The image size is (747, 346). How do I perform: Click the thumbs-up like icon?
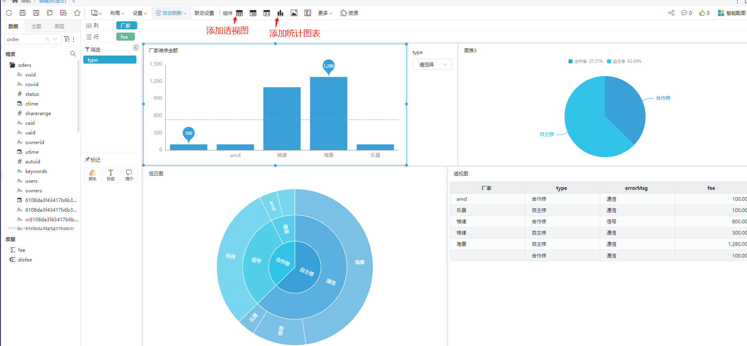tap(702, 13)
